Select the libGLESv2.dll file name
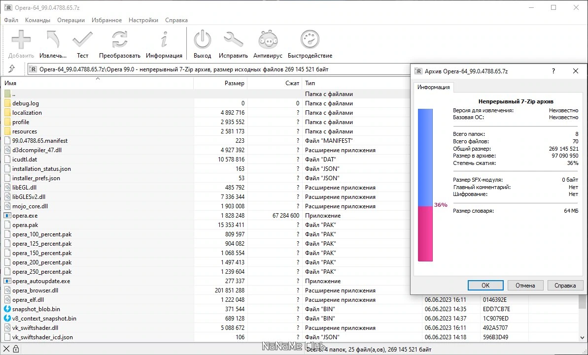Image resolution: width=588 pixels, height=355 pixels. tap(29, 197)
